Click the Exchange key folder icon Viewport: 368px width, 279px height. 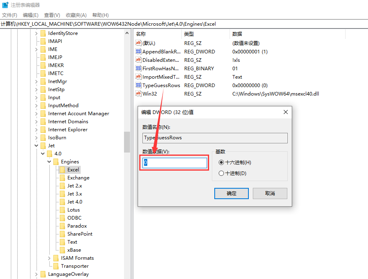tap(63, 178)
